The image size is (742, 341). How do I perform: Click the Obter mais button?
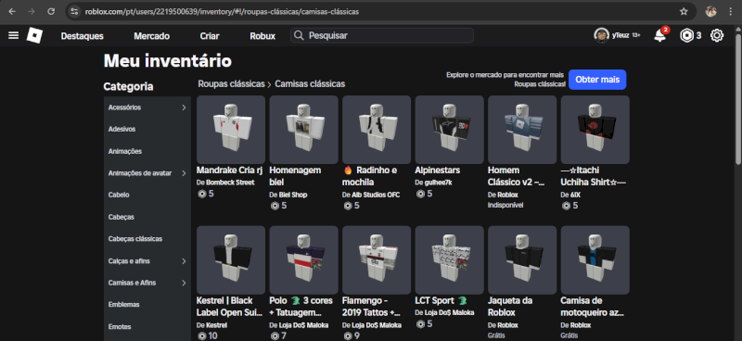click(x=597, y=80)
